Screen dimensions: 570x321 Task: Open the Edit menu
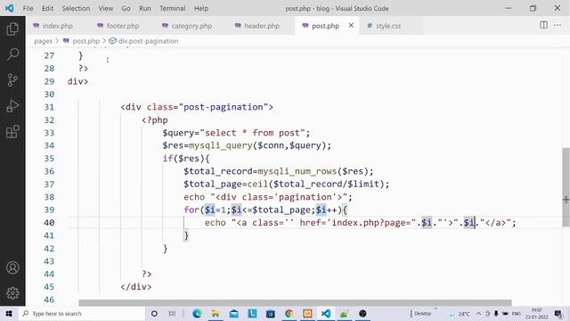click(47, 8)
